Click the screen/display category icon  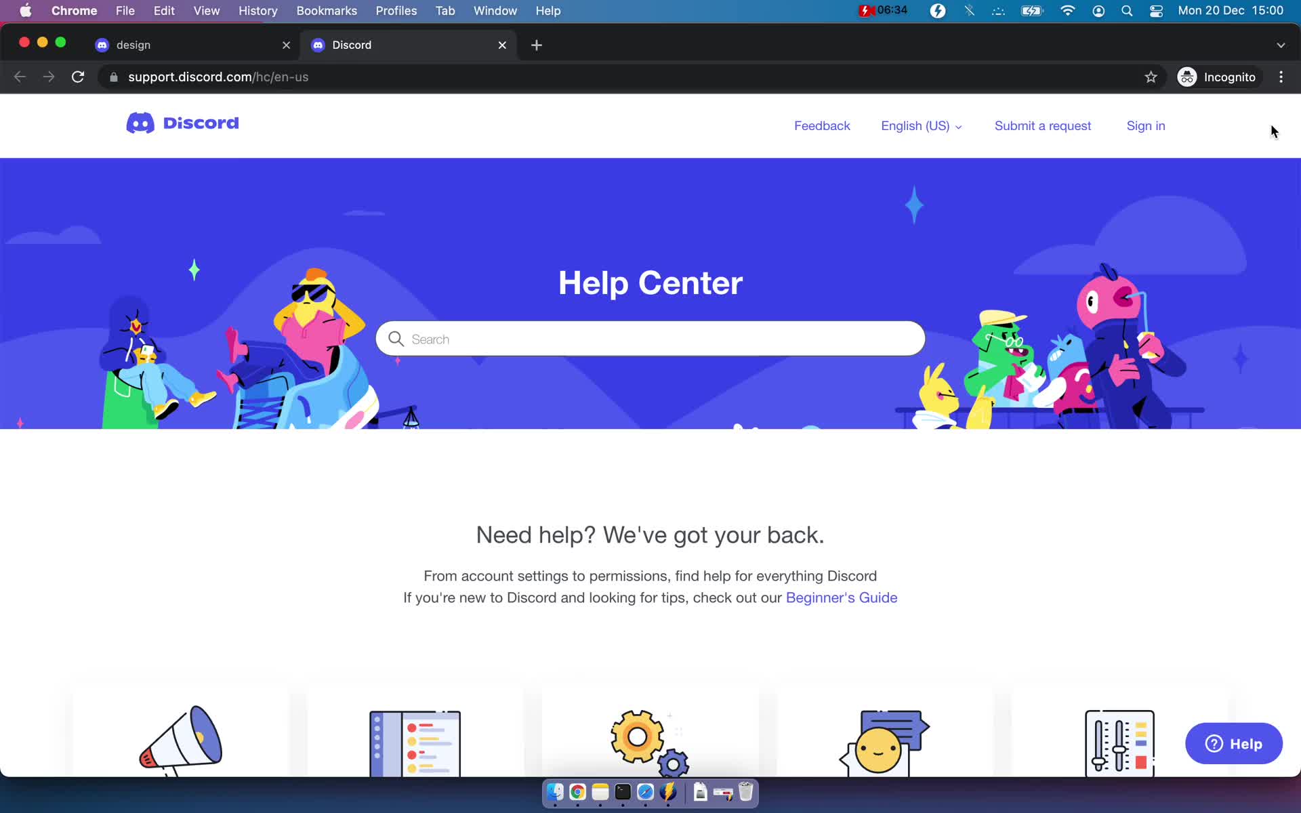(x=415, y=741)
